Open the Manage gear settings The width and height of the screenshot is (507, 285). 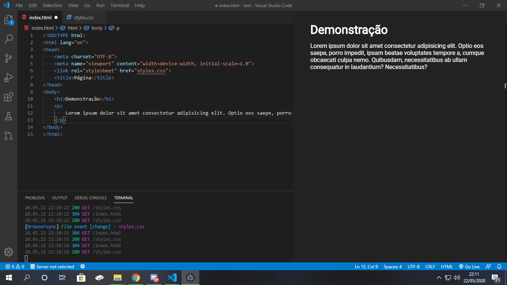pos(9,252)
